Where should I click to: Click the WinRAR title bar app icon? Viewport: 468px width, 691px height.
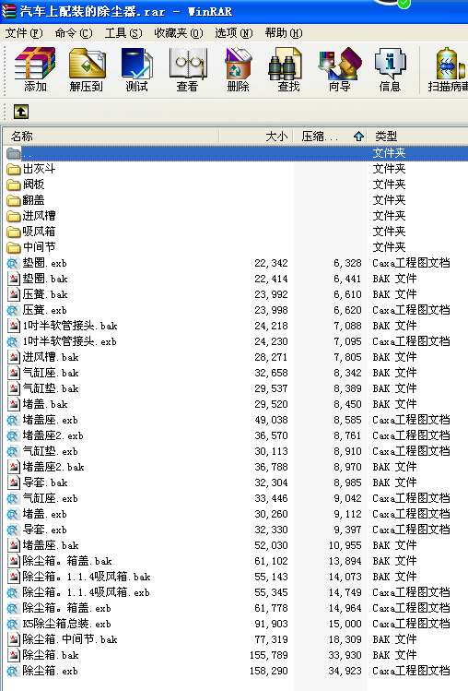pyautogui.click(x=9, y=10)
